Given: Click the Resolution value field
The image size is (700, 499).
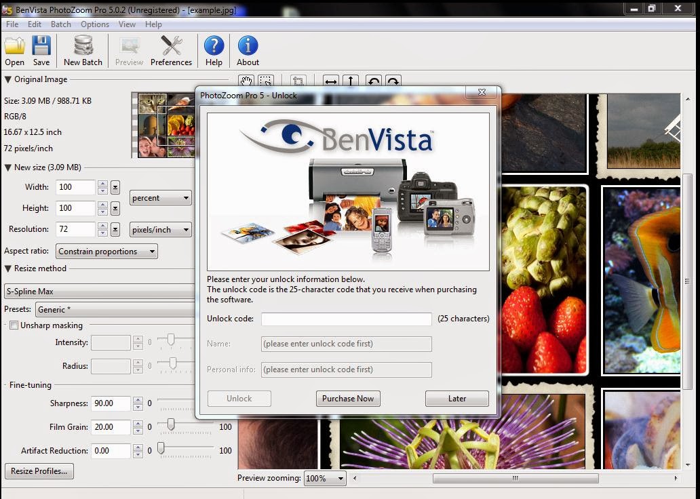Looking at the screenshot, I should pos(75,229).
